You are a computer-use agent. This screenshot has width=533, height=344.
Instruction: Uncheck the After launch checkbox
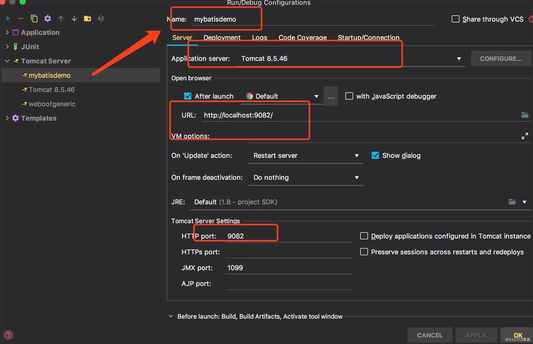[188, 96]
